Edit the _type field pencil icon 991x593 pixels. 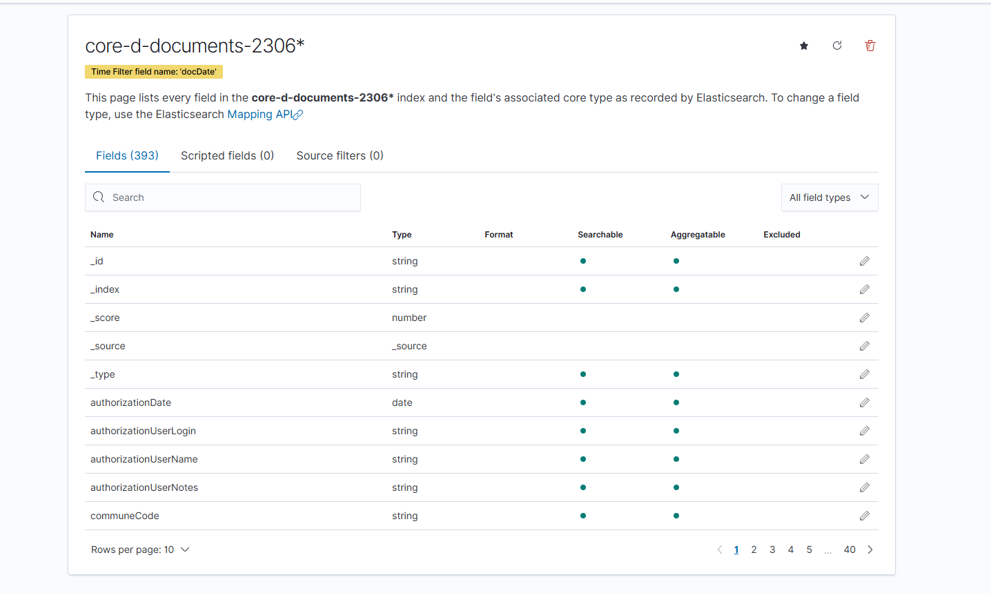point(864,374)
